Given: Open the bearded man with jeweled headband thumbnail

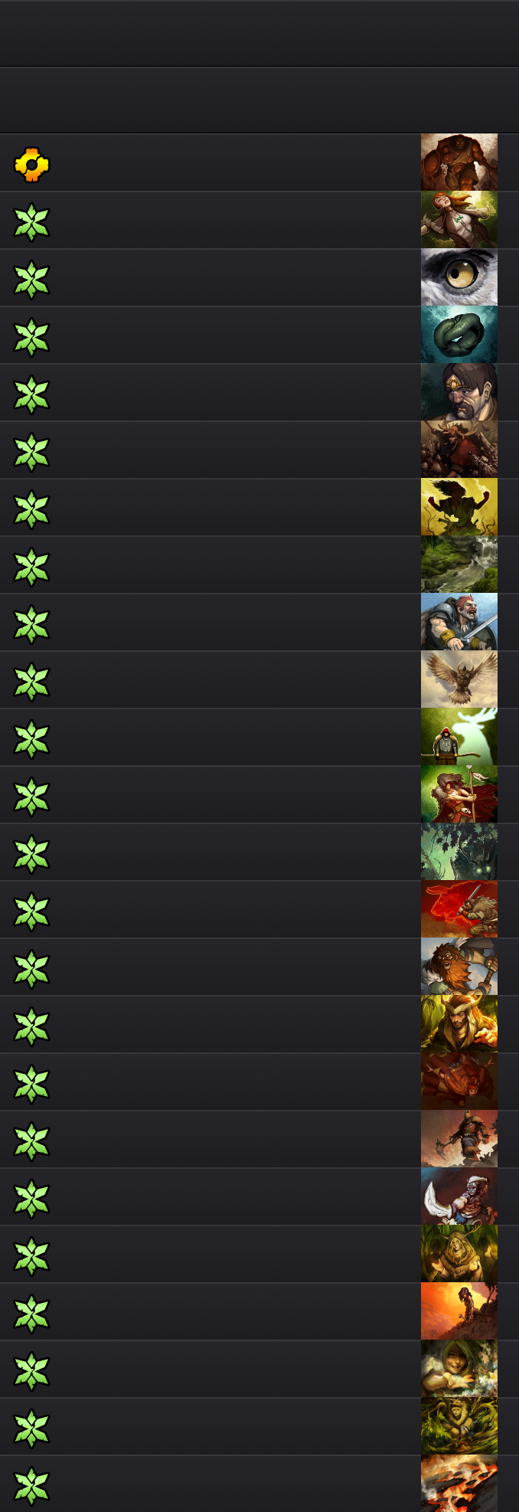Looking at the screenshot, I should click(x=459, y=392).
